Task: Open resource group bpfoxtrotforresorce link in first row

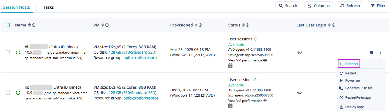Action: [141, 58]
